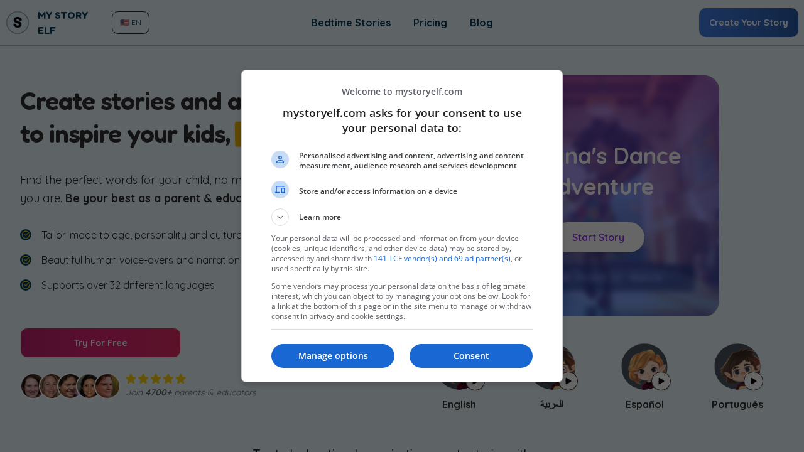This screenshot has width=804, height=452.
Task: Open the Blog page
Action: coord(481,23)
